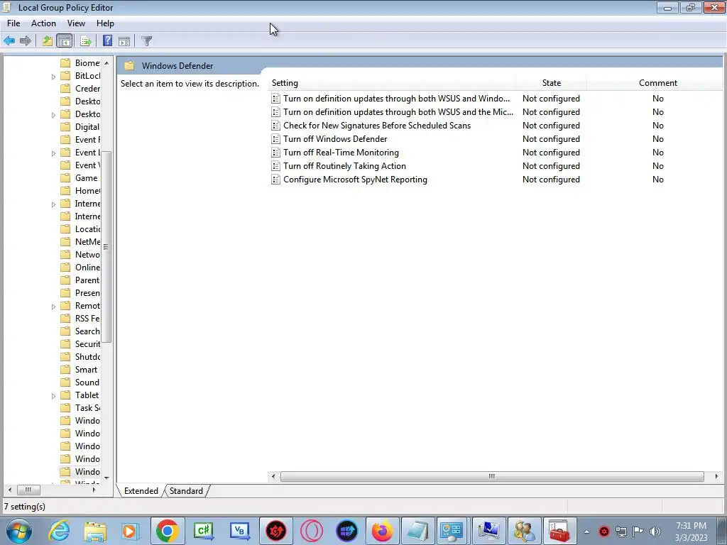Screen dimensions: 727x545
Task: Open the red toolbox taskbar icon
Action: (x=559, y=531)
